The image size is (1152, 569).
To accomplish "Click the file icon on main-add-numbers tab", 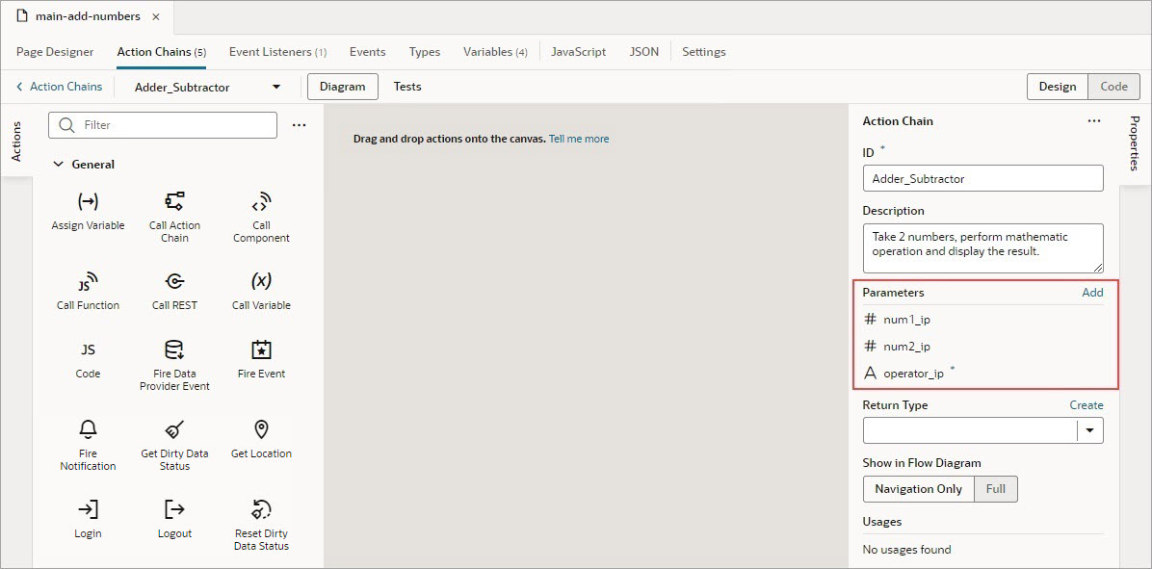I will point(23,15).
